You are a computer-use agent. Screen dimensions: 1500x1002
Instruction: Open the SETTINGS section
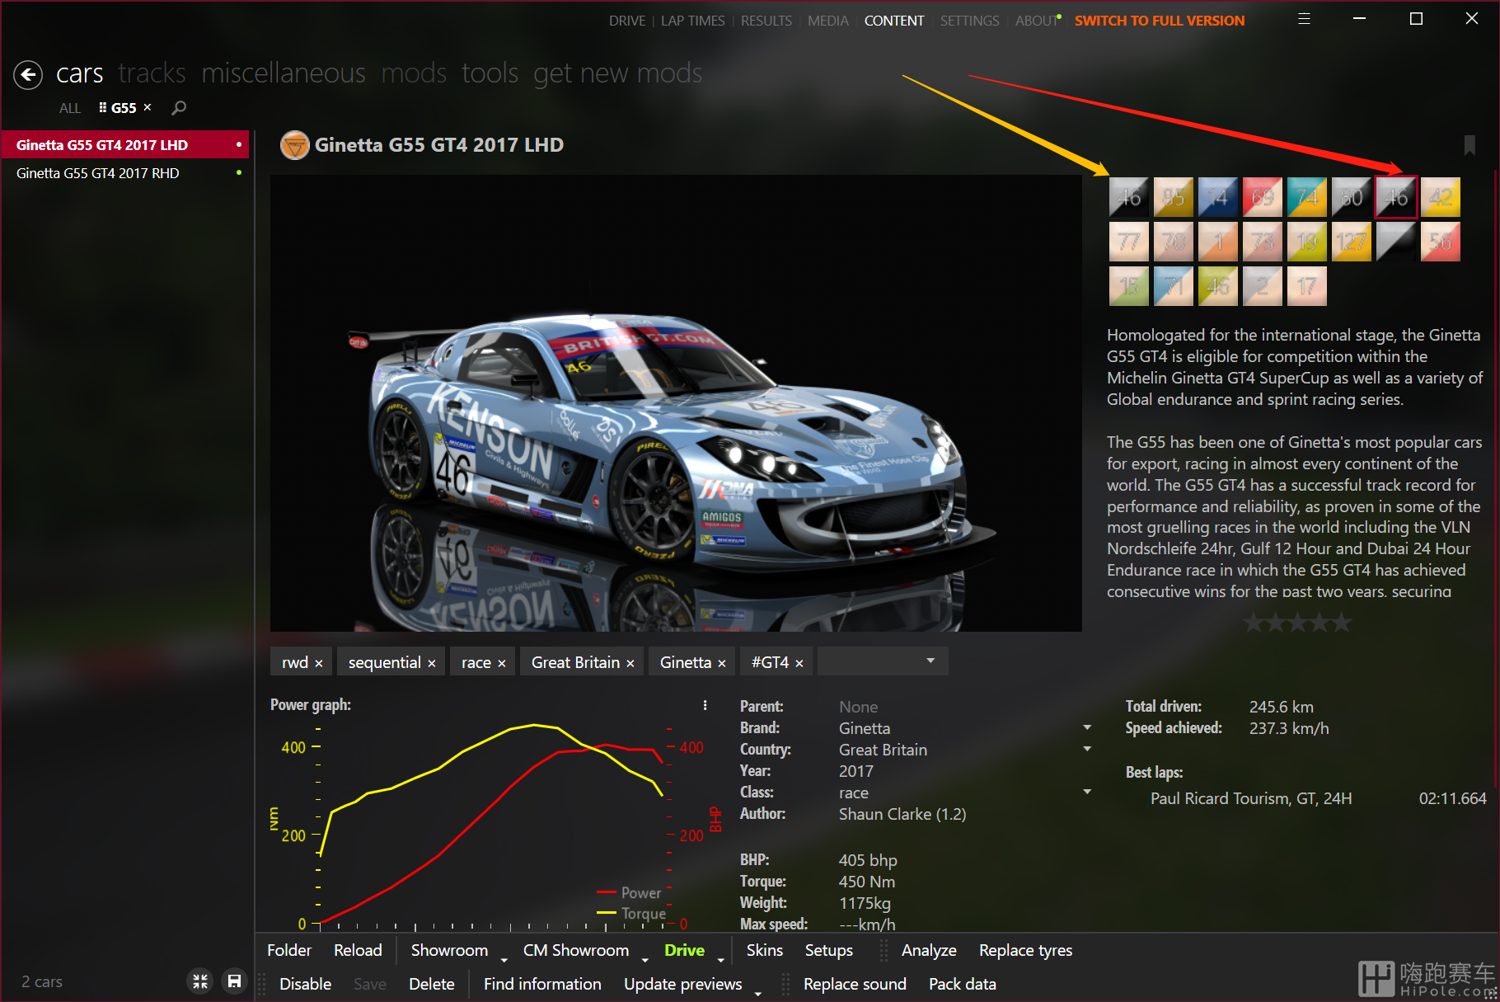click(969, 21)
